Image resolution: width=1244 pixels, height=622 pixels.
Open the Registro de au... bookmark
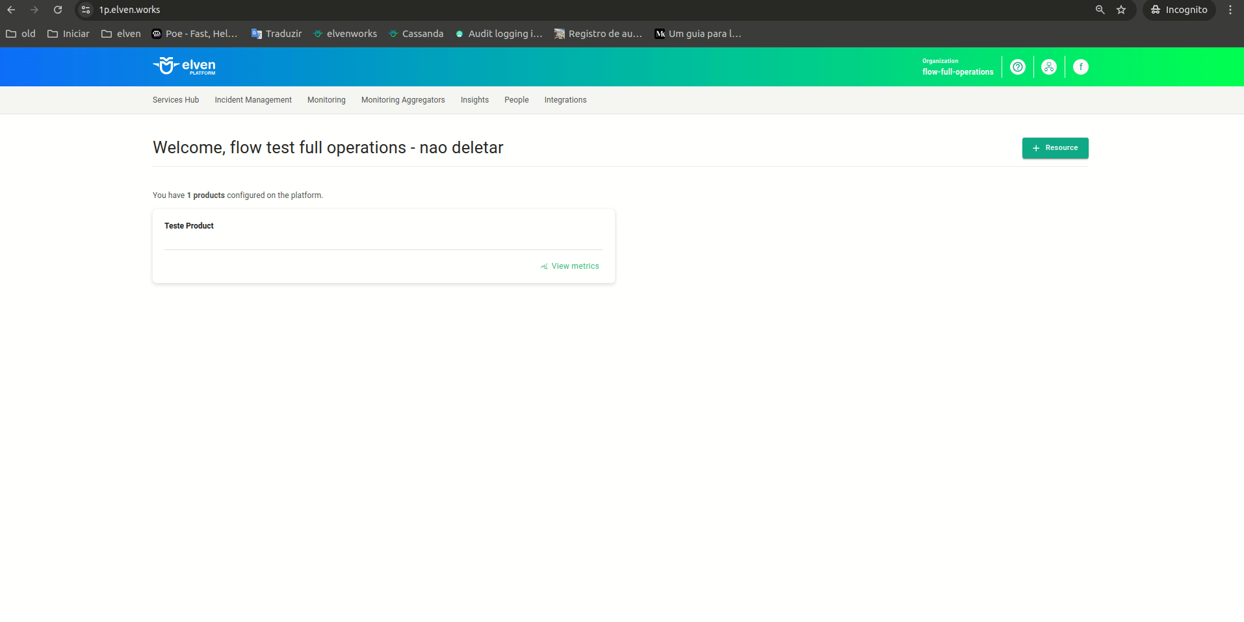coord(598,34)
